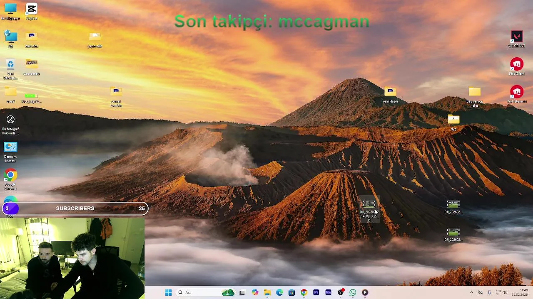Screen dimensions: 533x299
Task: Select the Kick_ video file icon
Action: tap(32, 98)
